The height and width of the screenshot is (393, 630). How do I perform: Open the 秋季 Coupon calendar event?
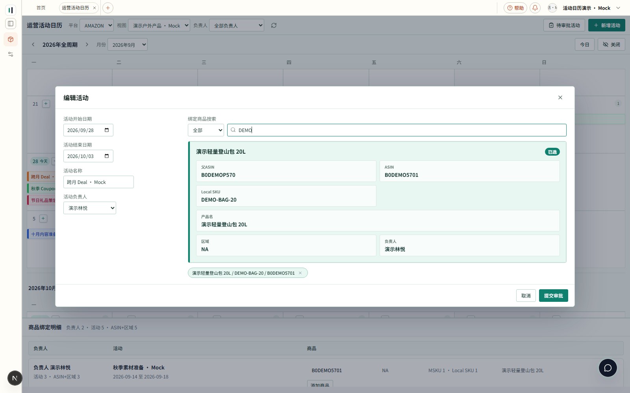42,189
